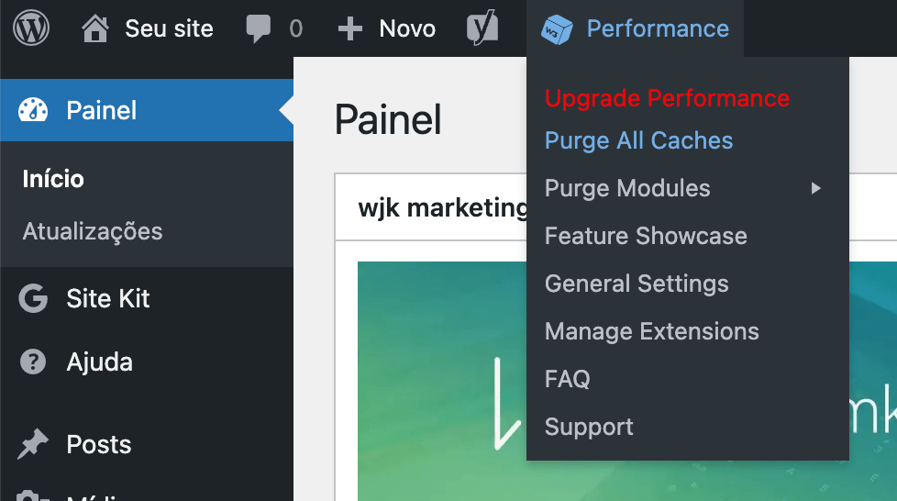Select Purge All Caches
This screenshot has height=501, width=897.
tap(638, 140)
